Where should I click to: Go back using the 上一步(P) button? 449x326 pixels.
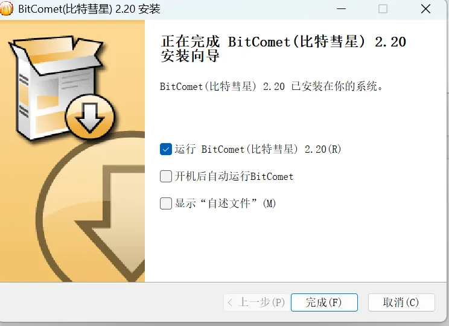tap(256, 302)
